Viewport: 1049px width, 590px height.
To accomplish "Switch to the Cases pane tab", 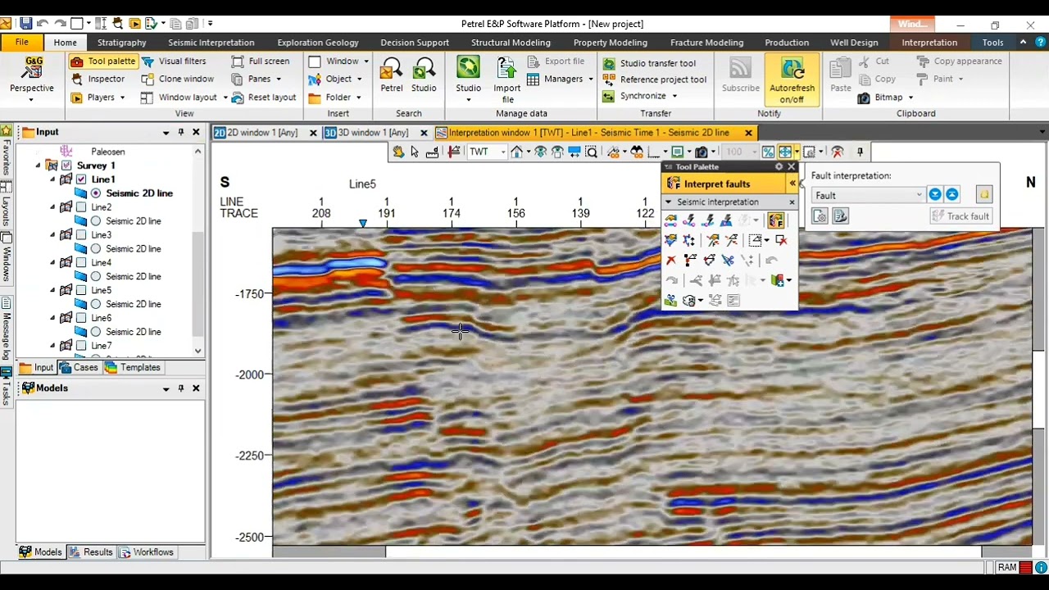I will click(79, 368).
